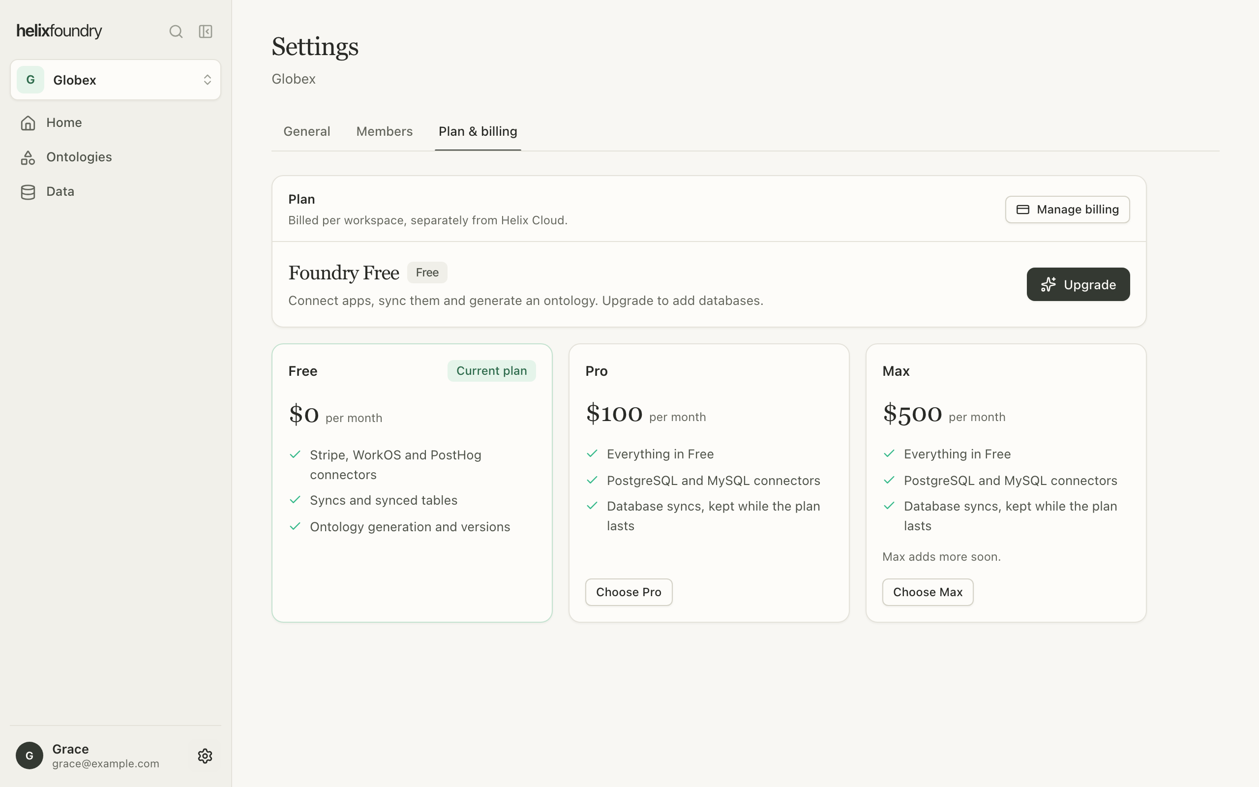Screen dimensions: 1259x787
Task: Open Data in the sidebar
Action: (116, 192)
